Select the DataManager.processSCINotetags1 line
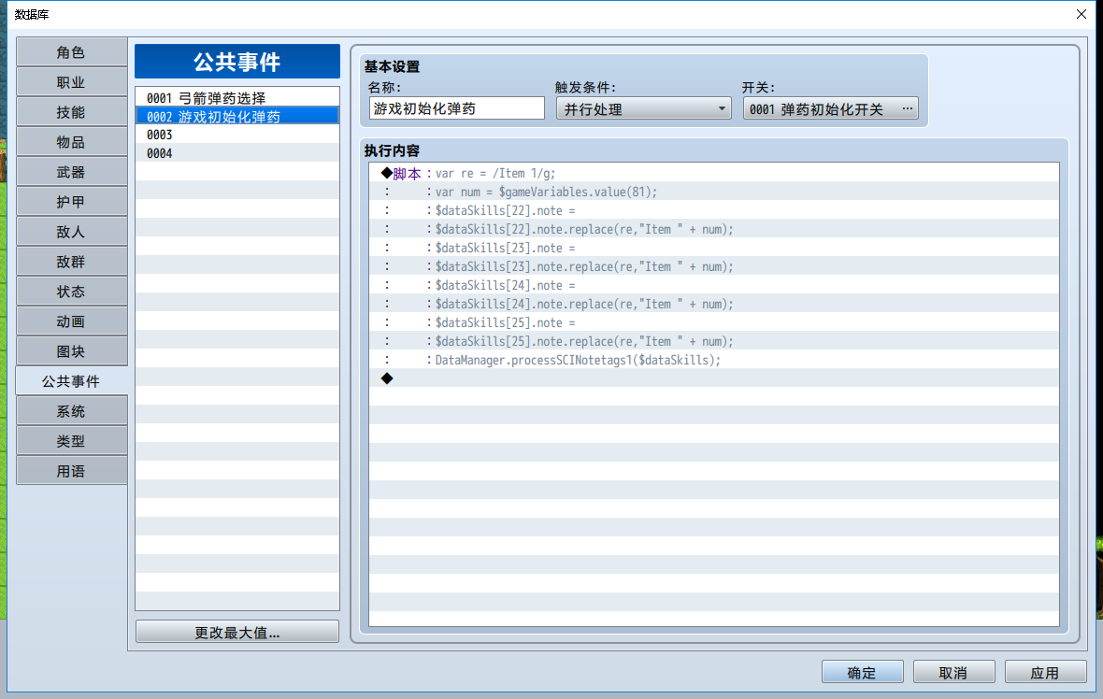 point(714,360)
